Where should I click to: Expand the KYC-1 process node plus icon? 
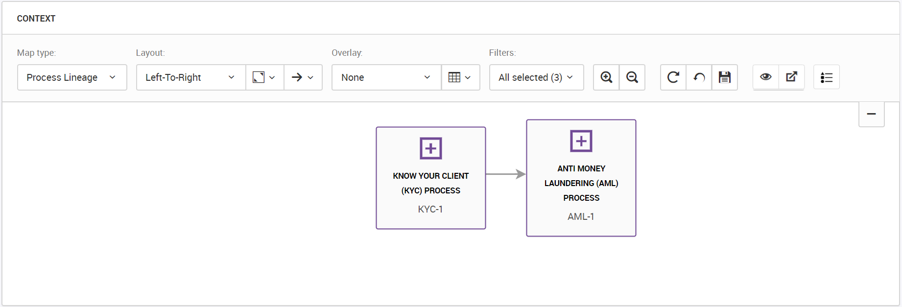coord(431,148)
